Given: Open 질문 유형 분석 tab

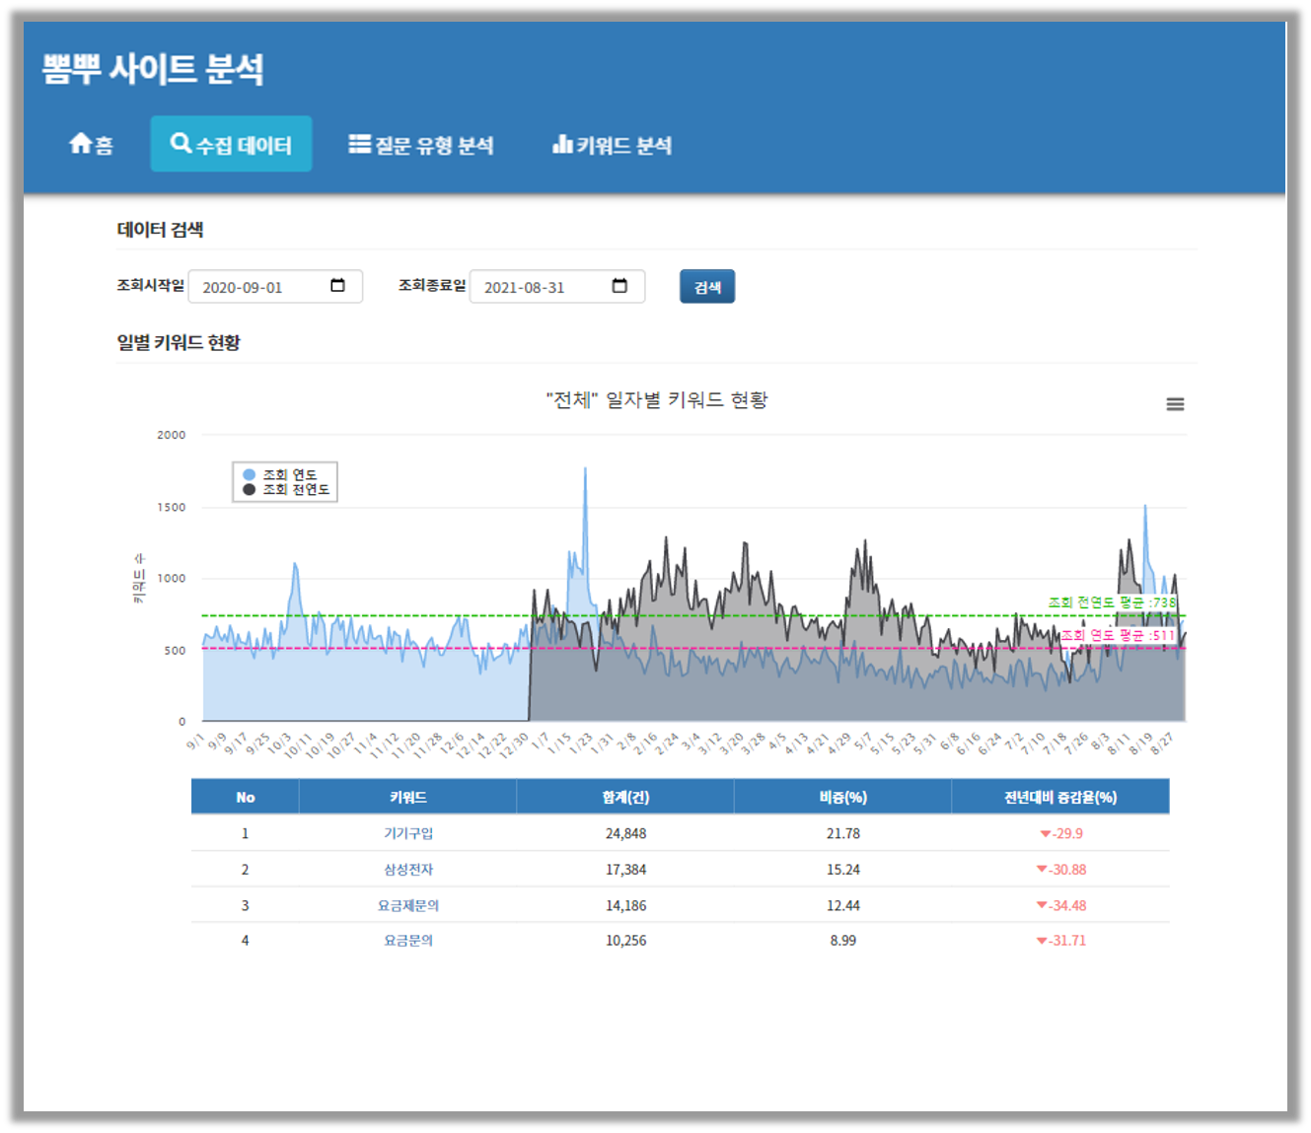Looking at the screenshot, I should 421,145.
